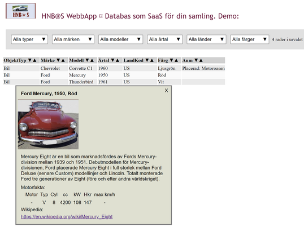This screenshot has height=227, width=304.
Task: Open the Alla typer dropdown
Action: (29, 39)
